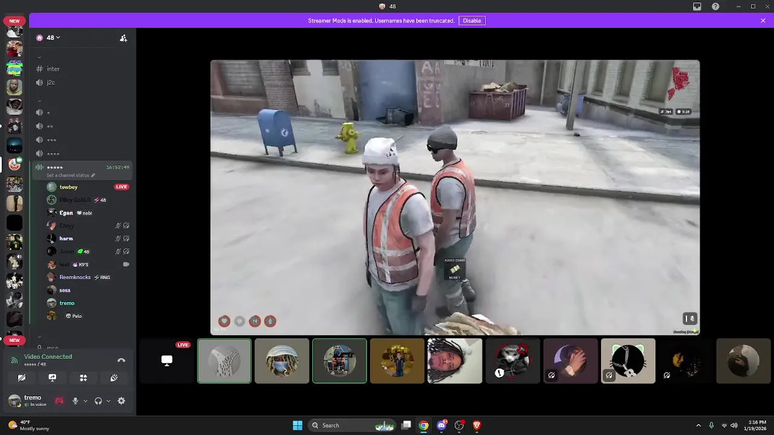
Task: Open the Wi-Fi network tray icon
Action: point(724,425)
